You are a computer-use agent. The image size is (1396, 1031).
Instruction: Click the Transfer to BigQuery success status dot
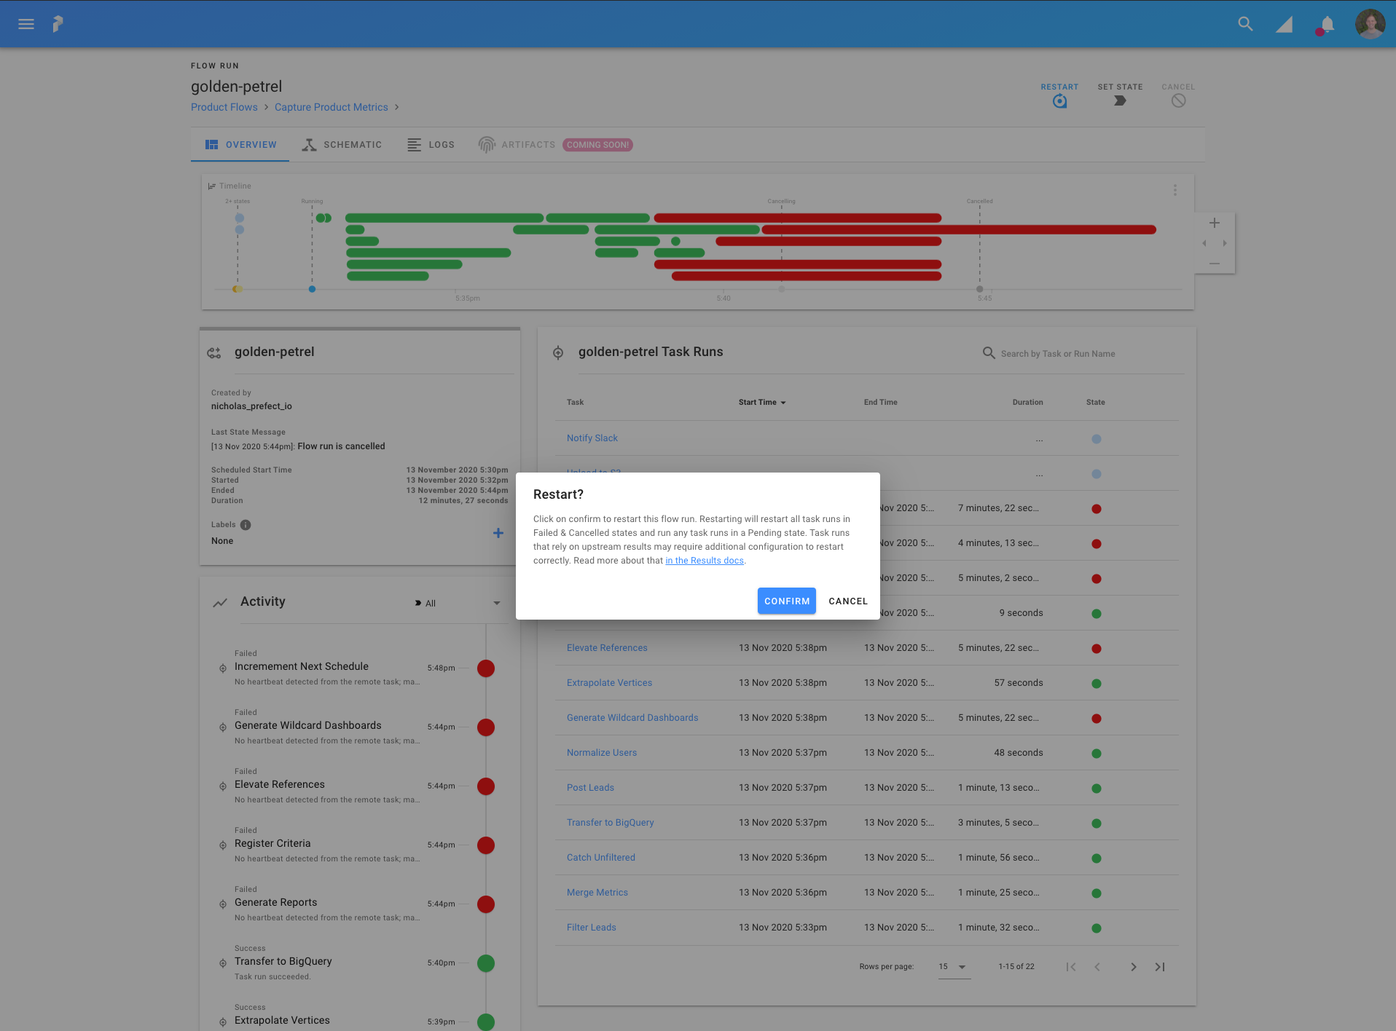486,963
